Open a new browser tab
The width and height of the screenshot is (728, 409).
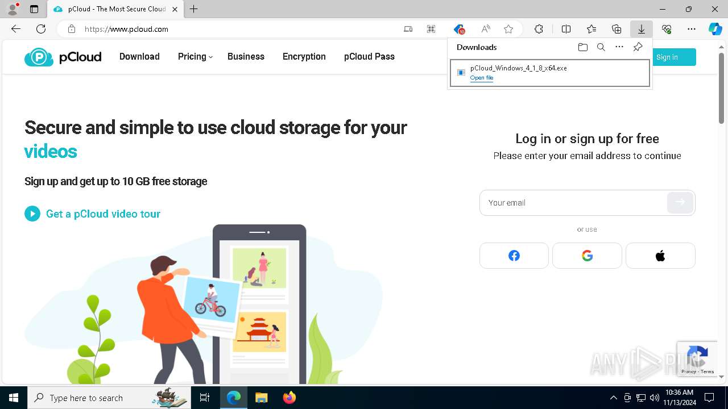194,9
